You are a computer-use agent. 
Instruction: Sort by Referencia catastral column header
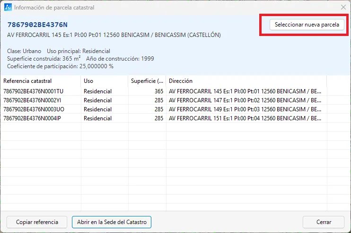[41, 81]
